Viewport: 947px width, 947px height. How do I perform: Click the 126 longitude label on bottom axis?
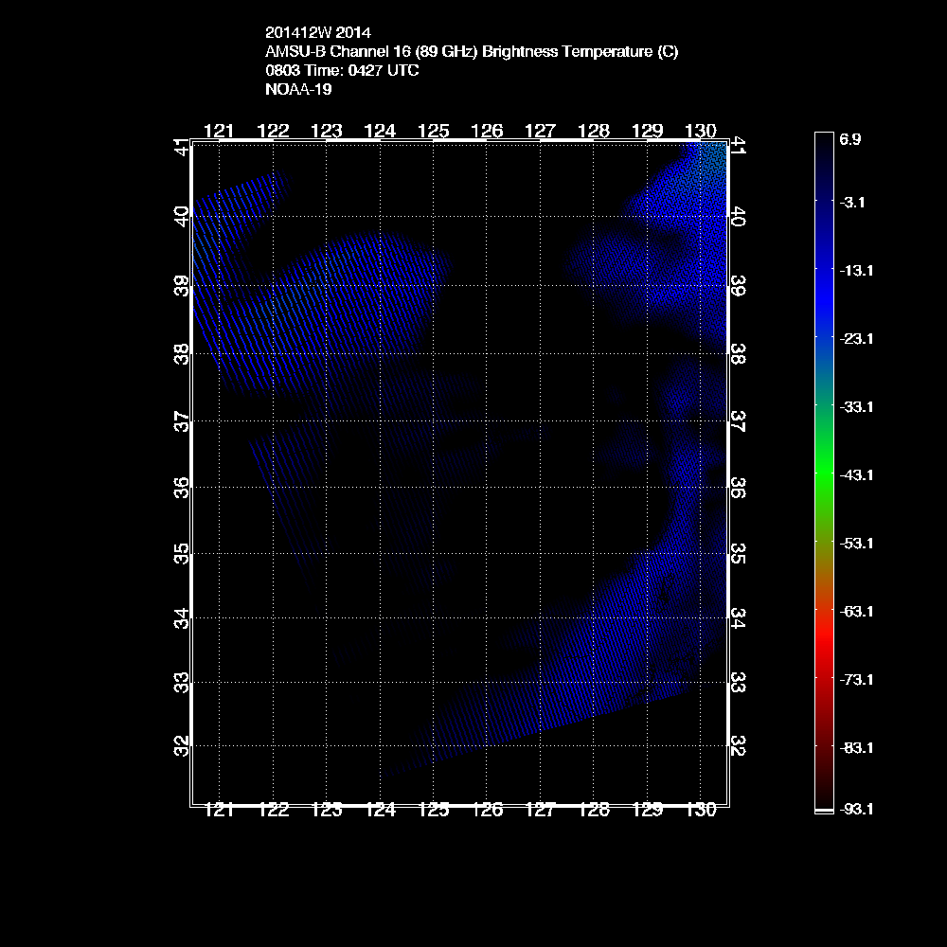click(x=487, y=811)
